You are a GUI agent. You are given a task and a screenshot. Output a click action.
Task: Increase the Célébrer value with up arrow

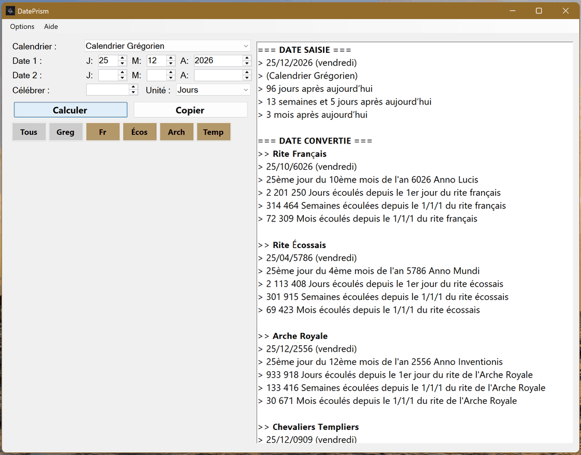(x=134, y=87)
